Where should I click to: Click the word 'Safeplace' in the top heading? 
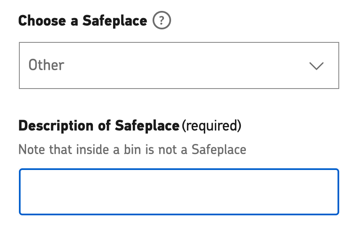(x=115, y=21)
